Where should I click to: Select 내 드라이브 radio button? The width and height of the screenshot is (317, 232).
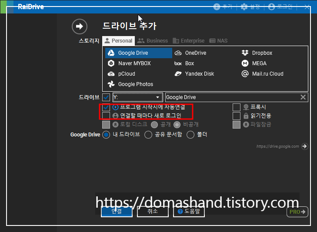pos(106,135)
